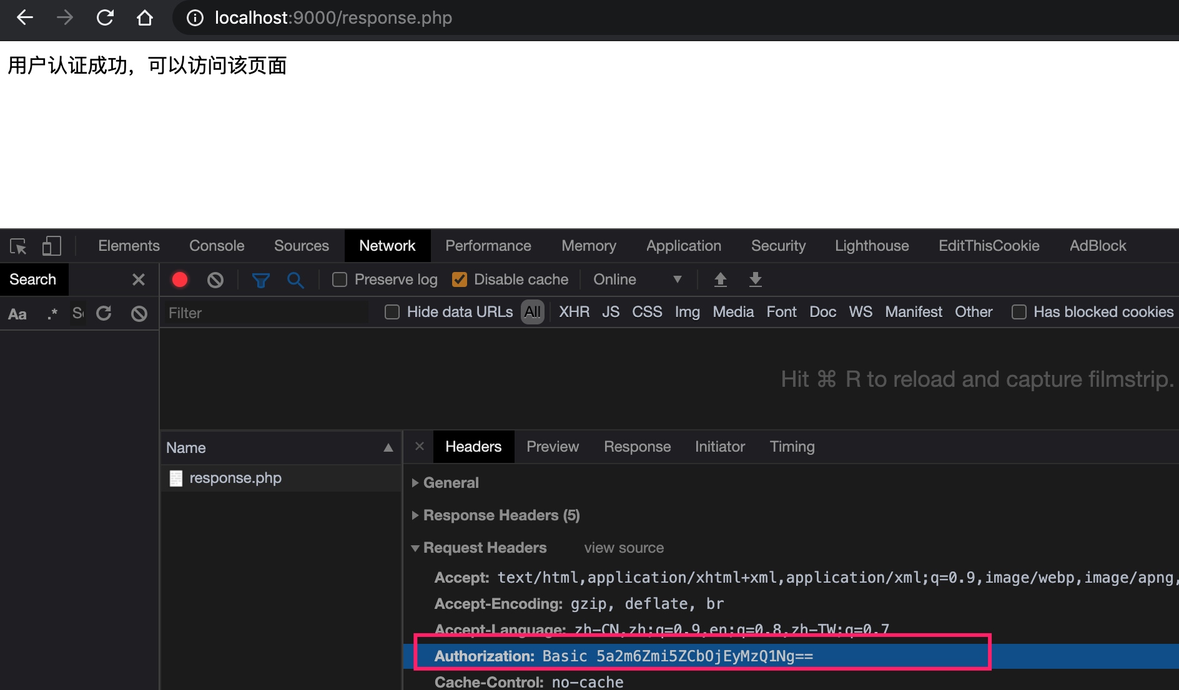Select the Authorization: Basic header row
The width and height of the screenshot is (1179, 690).
point(791,656)
